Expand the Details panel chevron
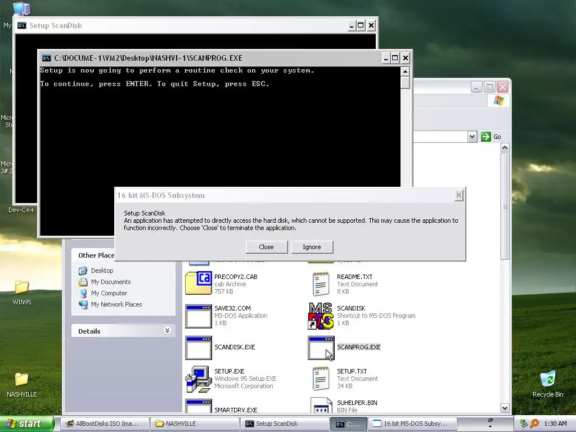The width and height of the screenshot is (576, 432). tap(167, 331)
